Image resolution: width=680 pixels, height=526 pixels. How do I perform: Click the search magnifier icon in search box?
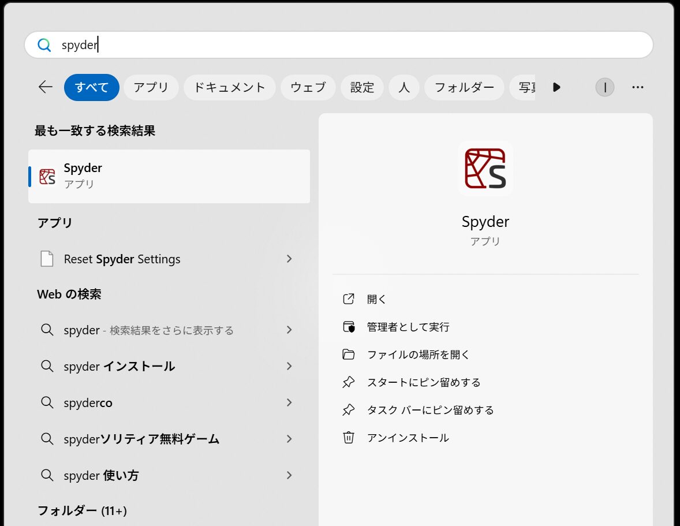pos(44,44)
